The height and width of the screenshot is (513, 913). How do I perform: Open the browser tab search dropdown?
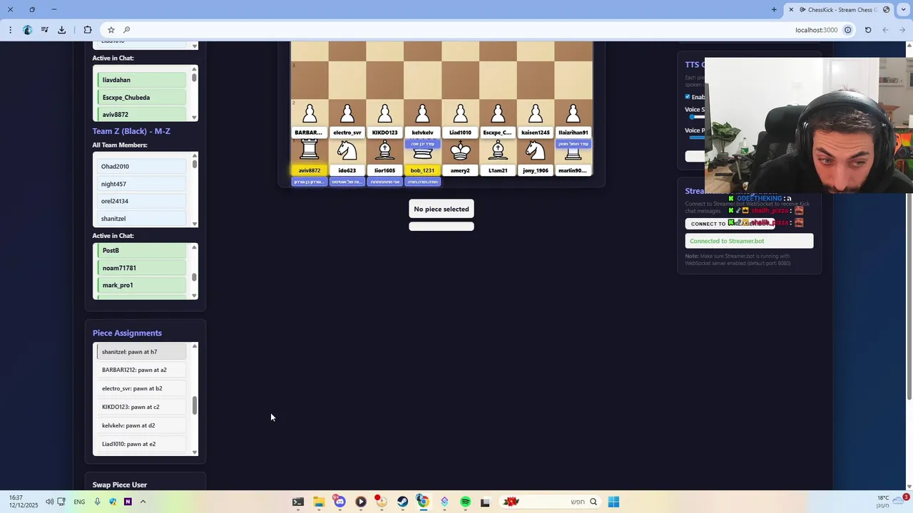click(903, 9)
